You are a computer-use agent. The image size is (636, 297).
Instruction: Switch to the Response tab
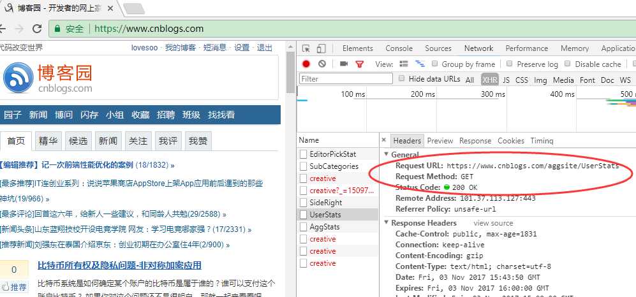(x=475, y=141)
